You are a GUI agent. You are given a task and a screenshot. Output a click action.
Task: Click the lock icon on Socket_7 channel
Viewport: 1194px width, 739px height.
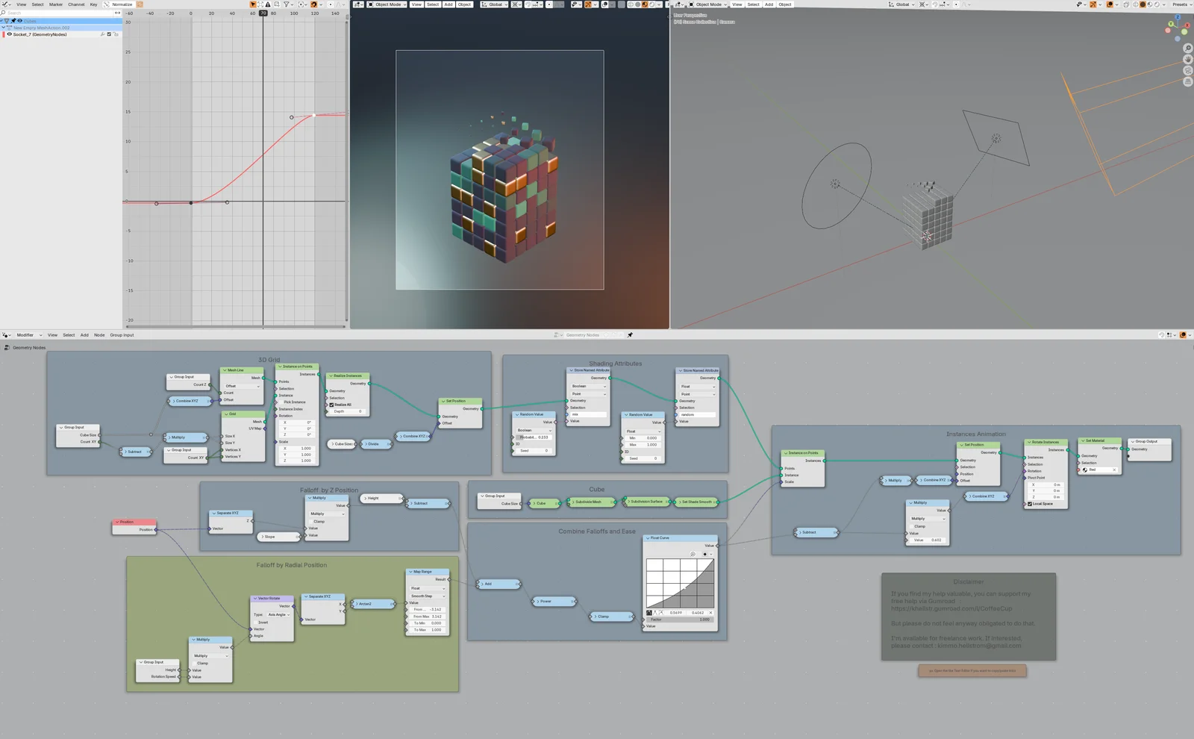point(116,34)
